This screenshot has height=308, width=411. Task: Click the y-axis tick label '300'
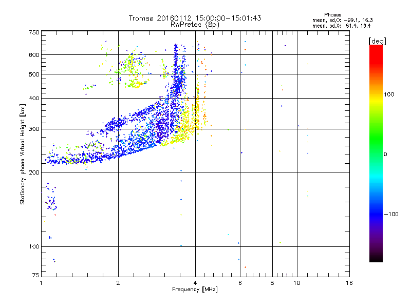pos(34,129)
